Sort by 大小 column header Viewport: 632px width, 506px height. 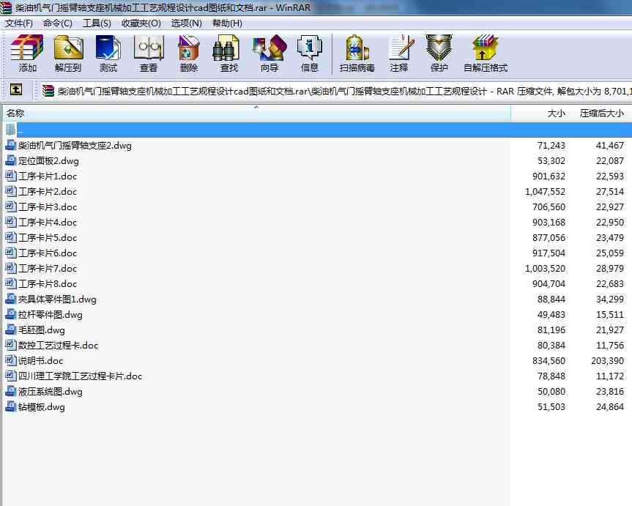542,113
